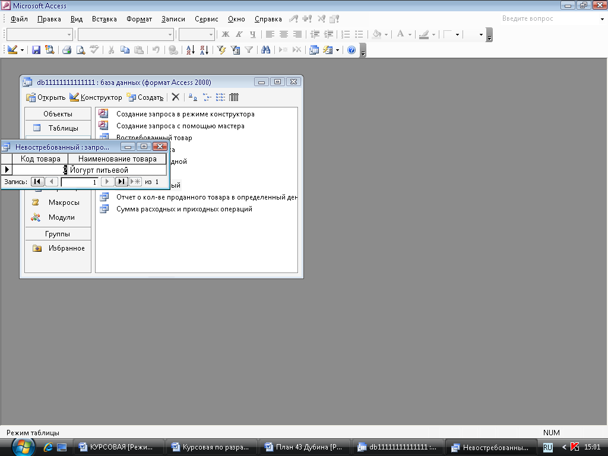Open the object selector combo box
Image resolution: width=608 pixels, height=456 pixels.
click(x=40, y=34)
